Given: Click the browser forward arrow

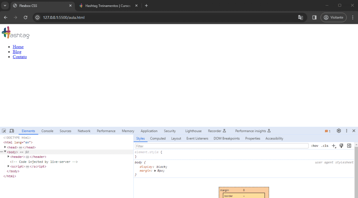Looking at the screenshot, I should (x=15, y=17).
